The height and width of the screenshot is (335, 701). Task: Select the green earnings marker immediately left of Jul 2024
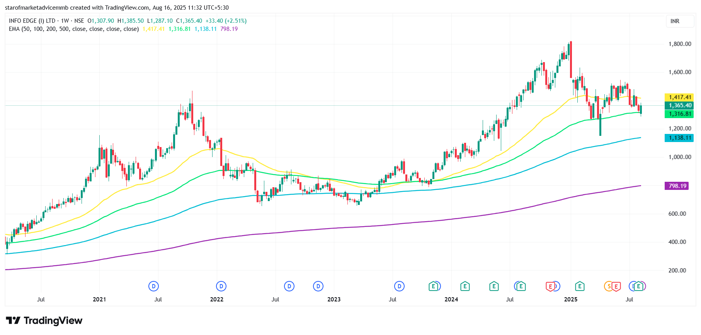tap(494, 286)
